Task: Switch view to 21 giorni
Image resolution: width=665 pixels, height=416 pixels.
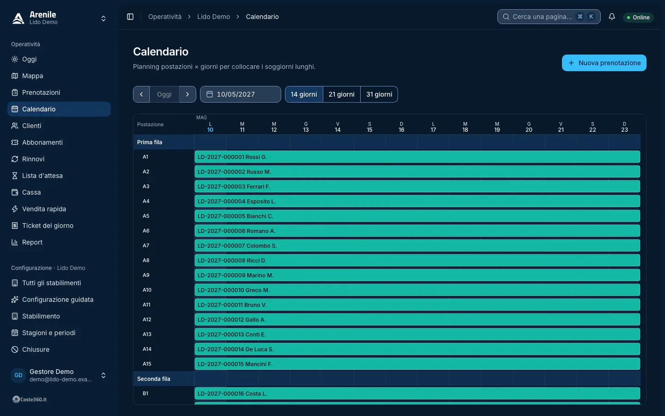Action: click(342, 94)
